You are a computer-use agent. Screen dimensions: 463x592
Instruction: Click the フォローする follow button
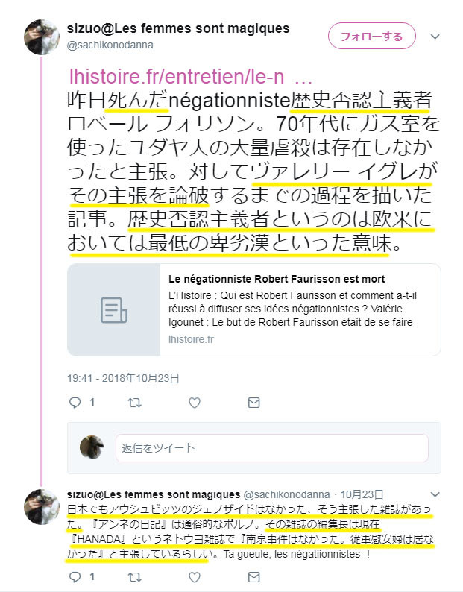coord(371,37)
